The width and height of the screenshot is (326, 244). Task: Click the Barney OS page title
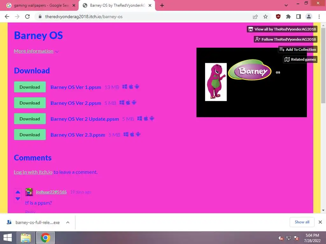click(39, 35)
